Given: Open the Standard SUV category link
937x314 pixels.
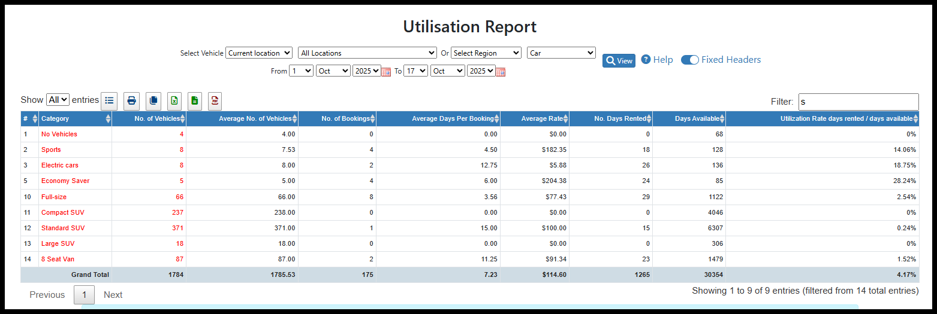Looking at the screenshot, I should coord(63,228).
